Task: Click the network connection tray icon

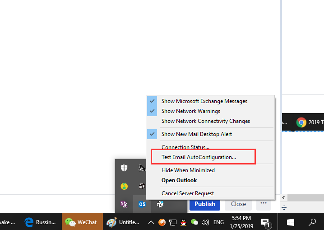Action: pos(173,222)
